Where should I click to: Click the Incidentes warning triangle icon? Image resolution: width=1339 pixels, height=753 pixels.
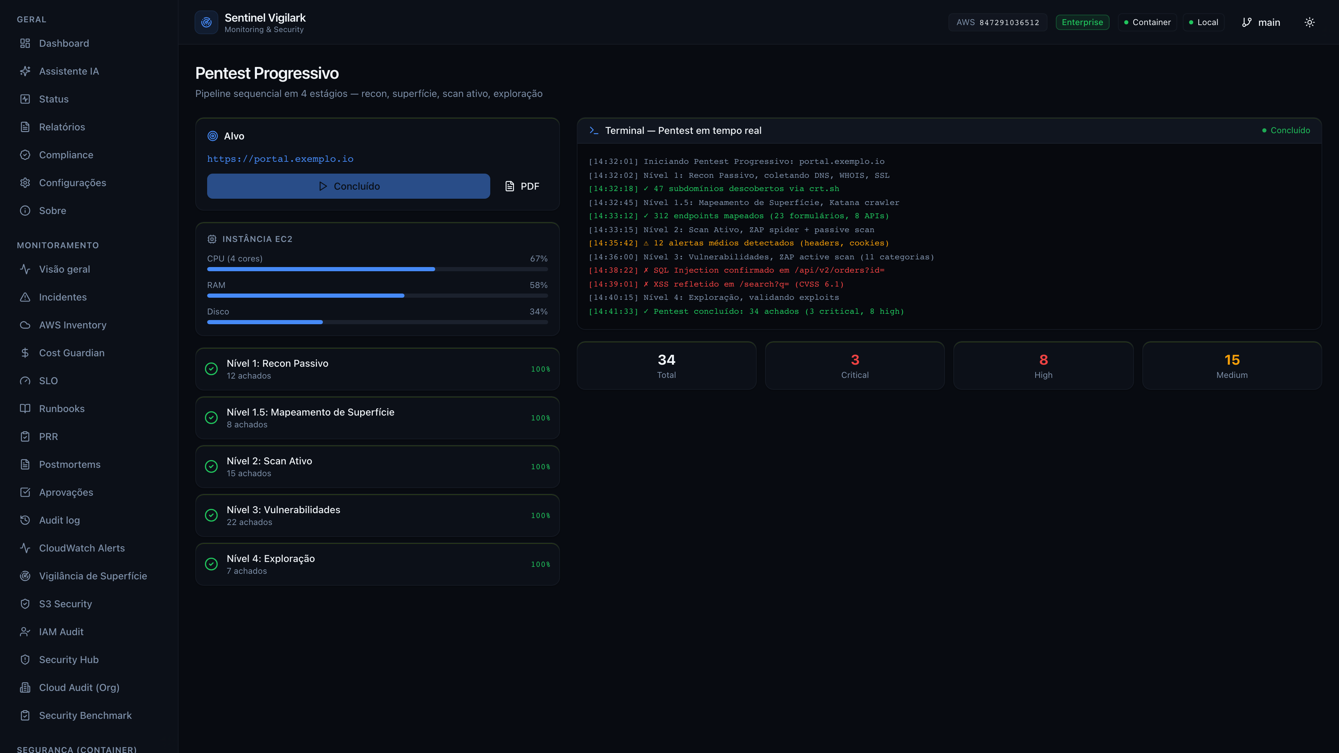click(25, 297)
